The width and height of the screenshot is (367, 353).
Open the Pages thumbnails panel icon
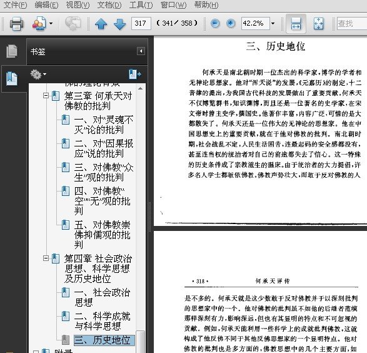(x=12, y=51)
